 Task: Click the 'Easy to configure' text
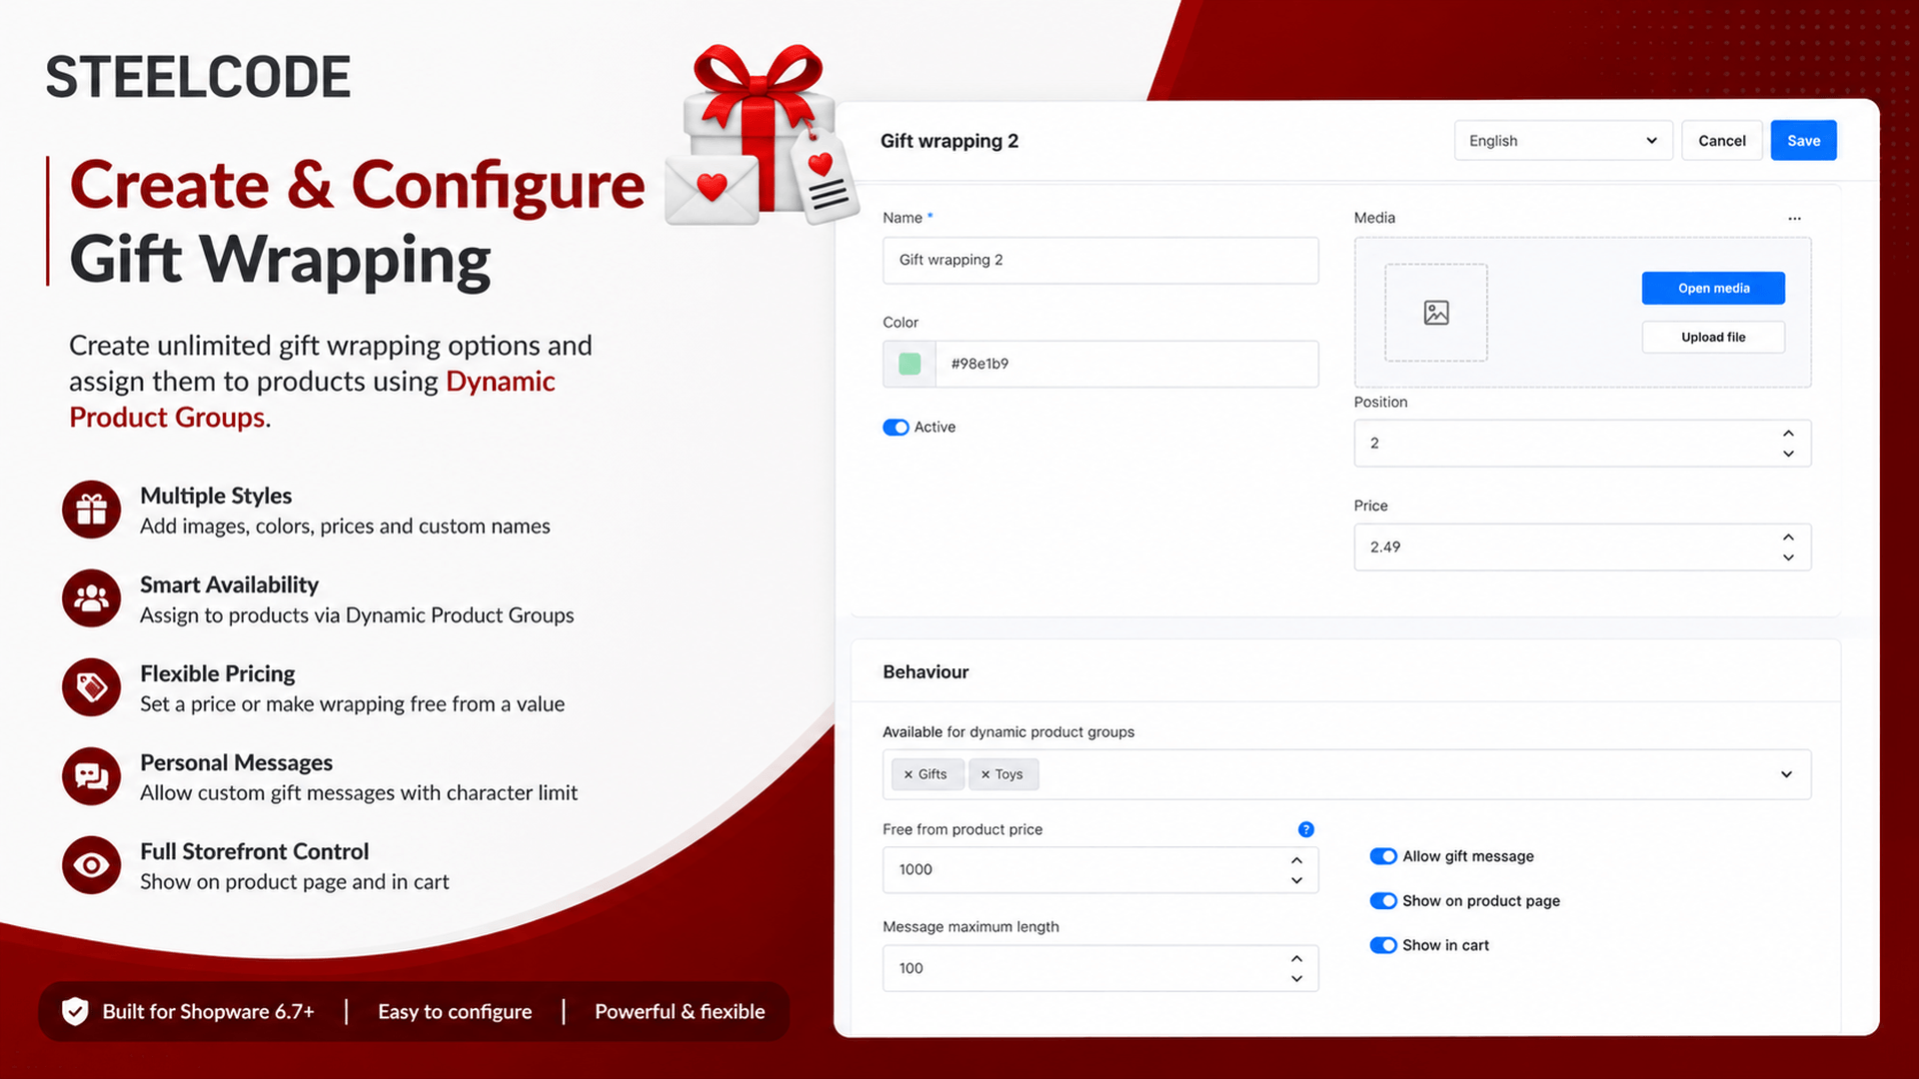pyautogui.click(x=455, y=1012)
